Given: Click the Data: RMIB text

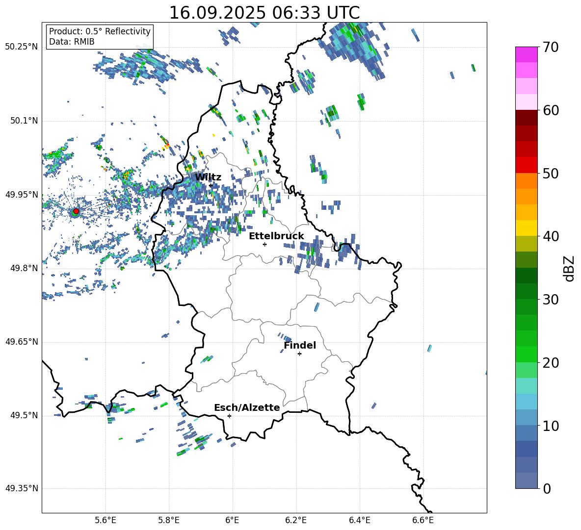Looking at the screenshot, I should pos(72,42).
